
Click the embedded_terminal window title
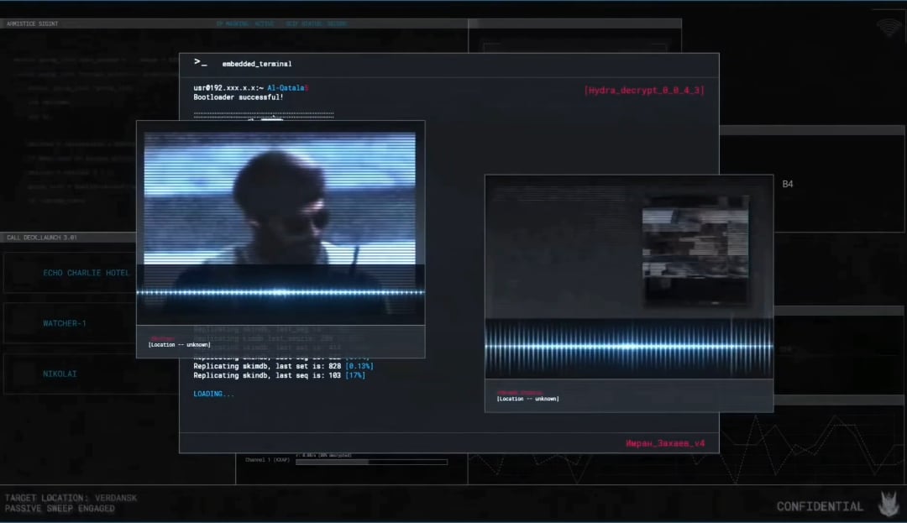point(256,64)
